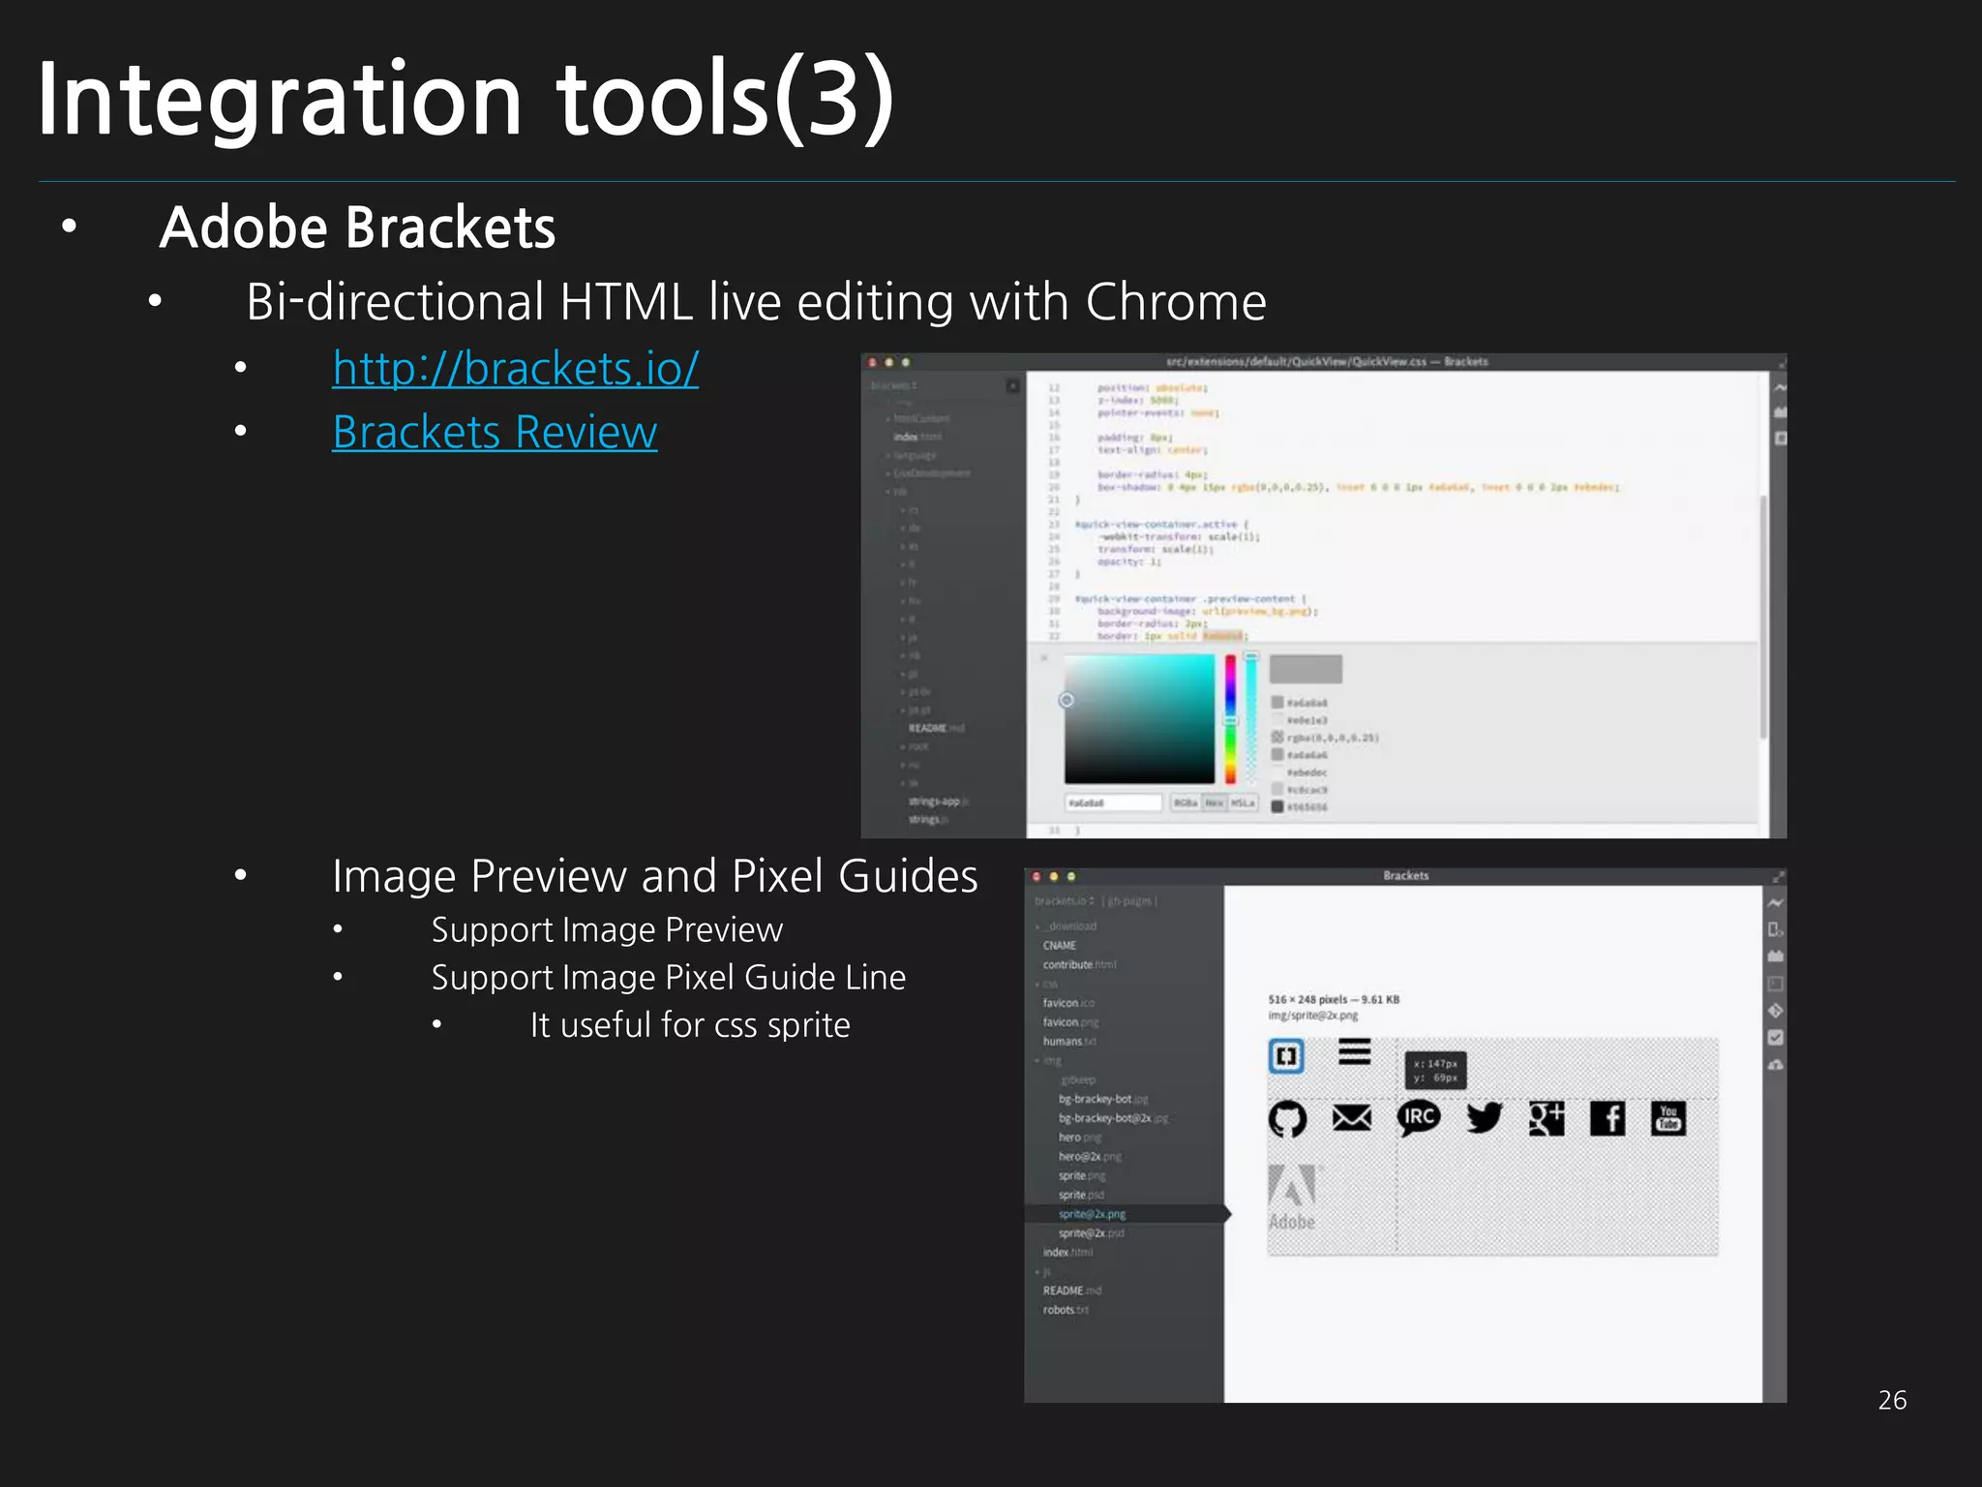Click the Brackets logo in the sprite preview
Screen dimensions: 1982x1487
(1286, 1055)
